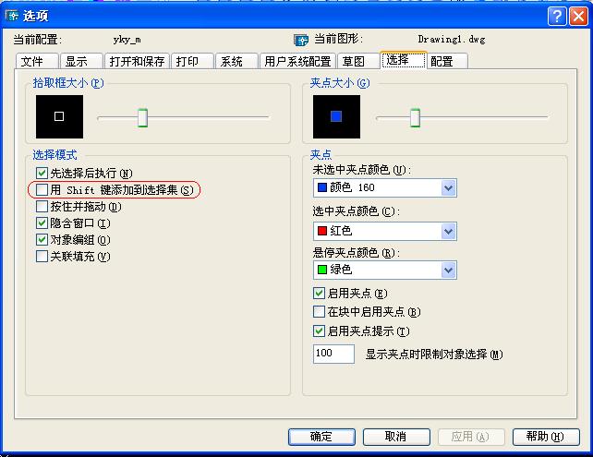
Task: Click the grip limit field showing 100
Action: [x=333, y=354]
